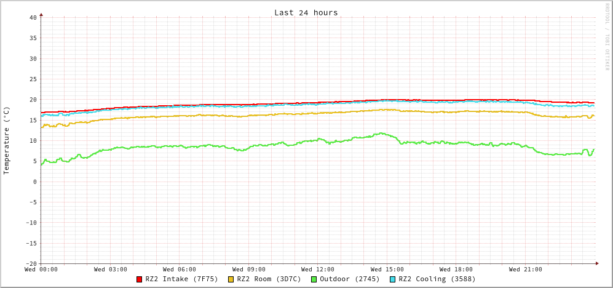613x288 pixels.
Task: Select the Outdoor (2745) legend label
Action: pyautogui.click(x=349, y=279)
